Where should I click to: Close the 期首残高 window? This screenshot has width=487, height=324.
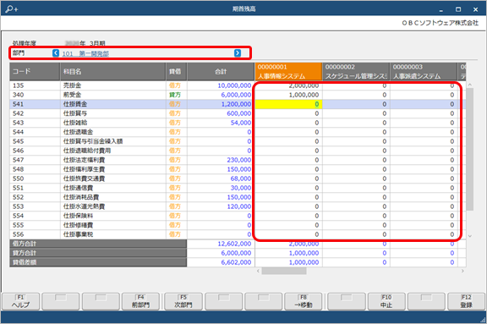(x=475, y=9)
